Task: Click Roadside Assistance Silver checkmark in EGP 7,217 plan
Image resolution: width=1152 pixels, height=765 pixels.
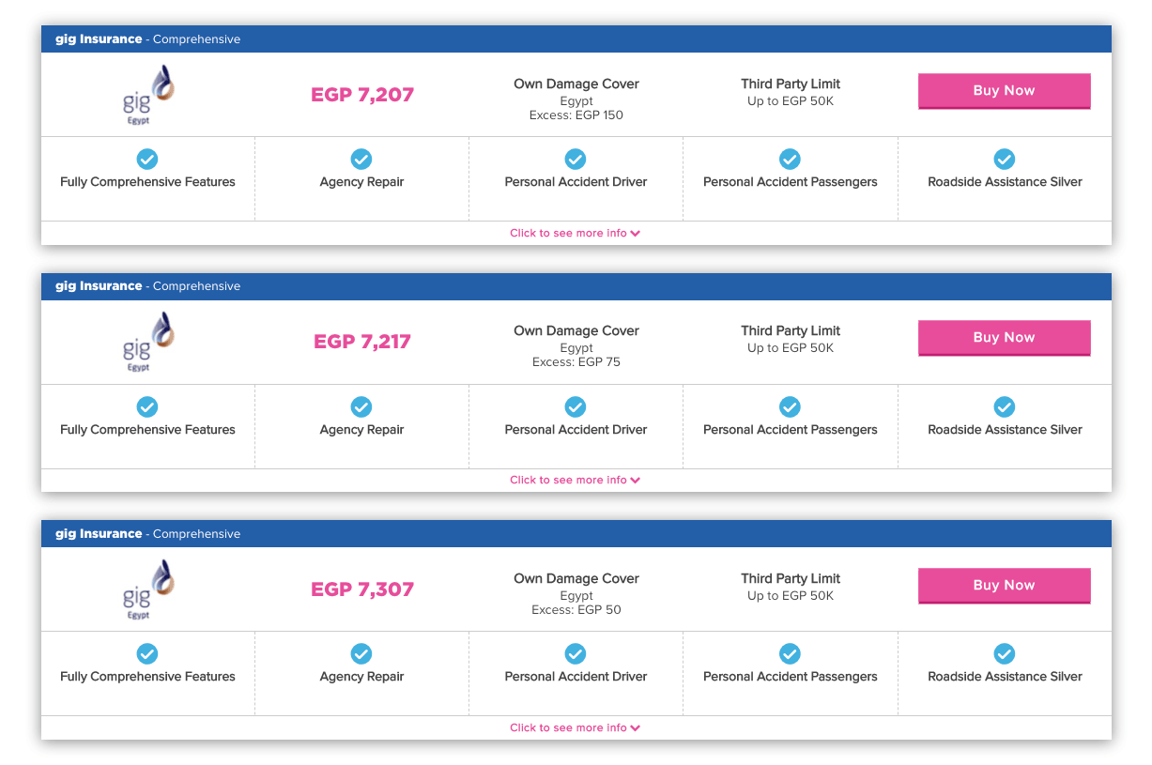Action: pyautogui.click(x=1005, y=406)
